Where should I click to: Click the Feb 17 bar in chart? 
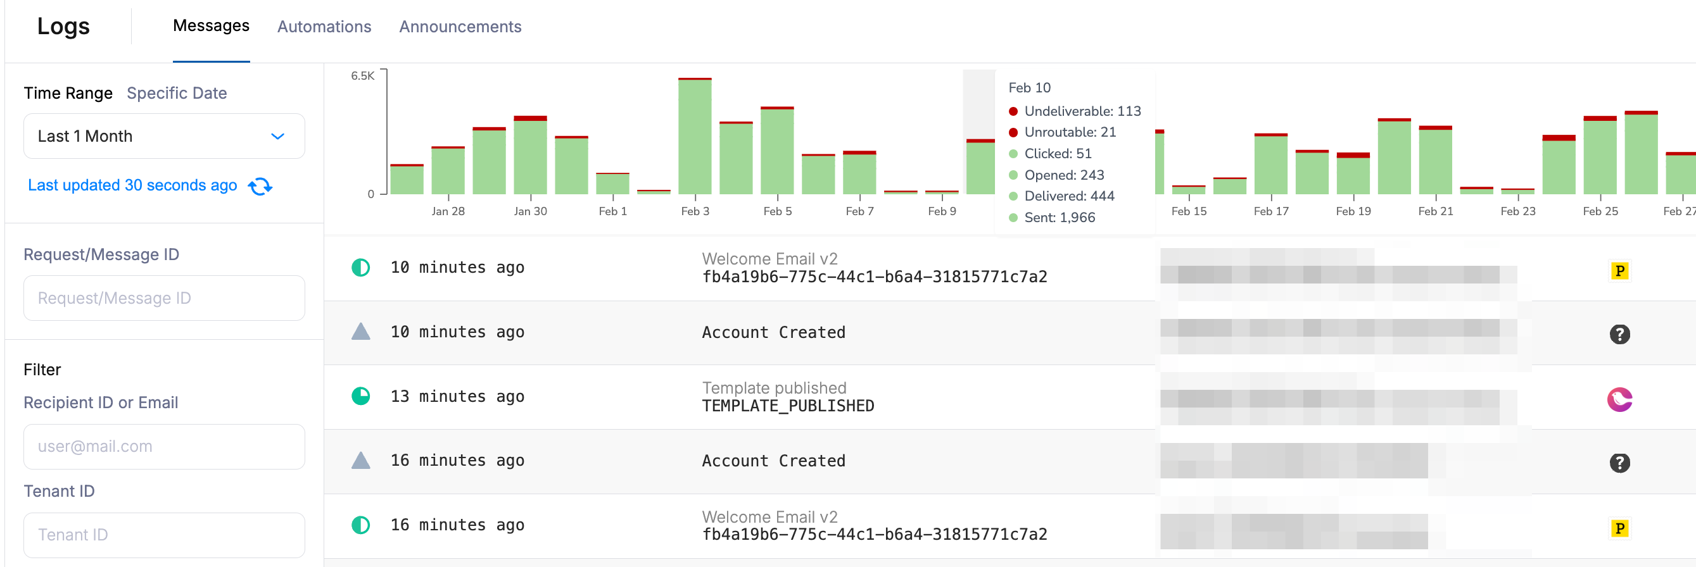click(1270, 164)
